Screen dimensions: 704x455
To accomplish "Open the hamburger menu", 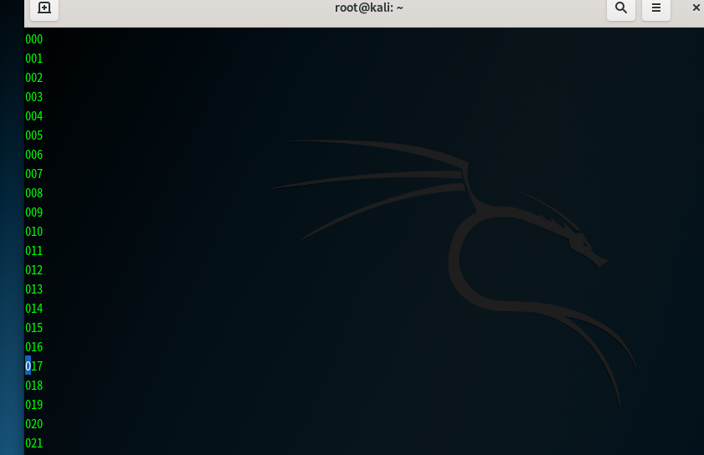I will [656, 8].
